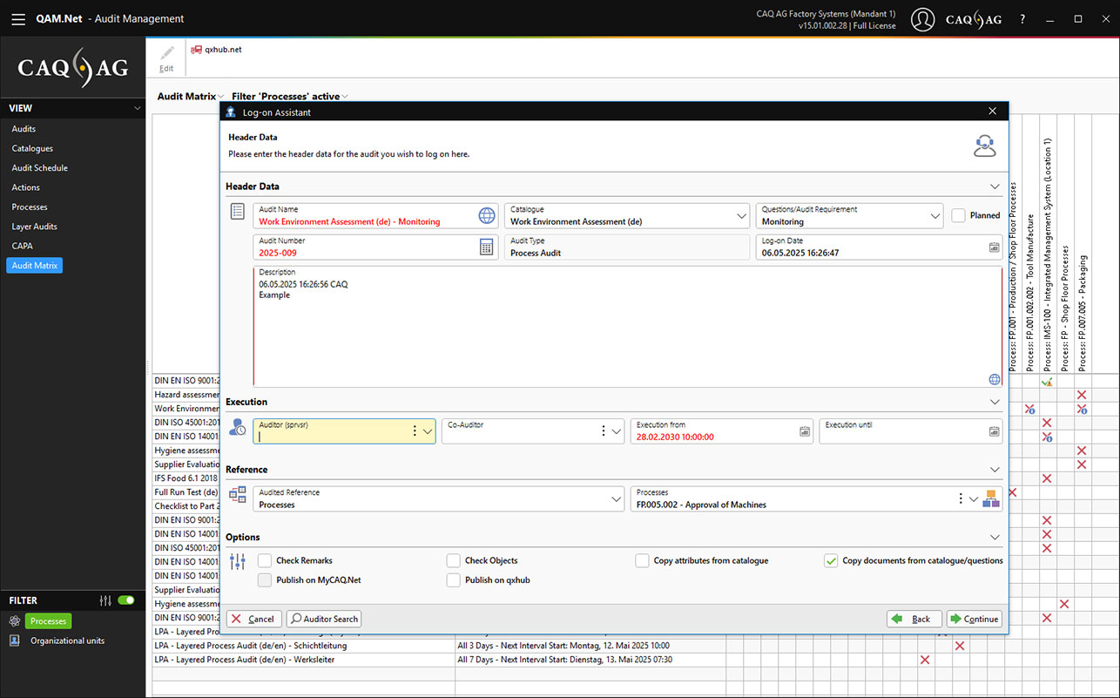Expand the Catalogue dropdown list
The height and width of the screenshot is (698, 1120).
741,216
